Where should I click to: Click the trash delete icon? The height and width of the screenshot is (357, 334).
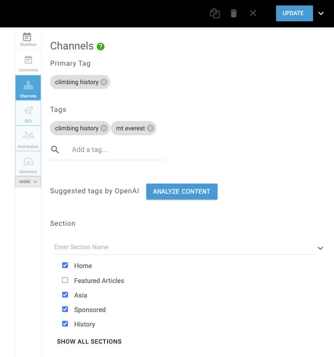click(x=233, y=13)
